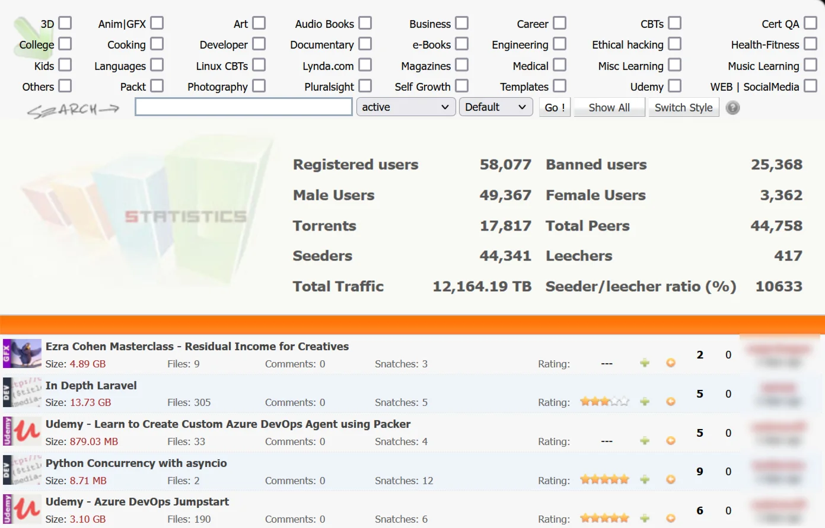
Task: Click the Registered users 58,077 value
Action: tap(505, 164)
